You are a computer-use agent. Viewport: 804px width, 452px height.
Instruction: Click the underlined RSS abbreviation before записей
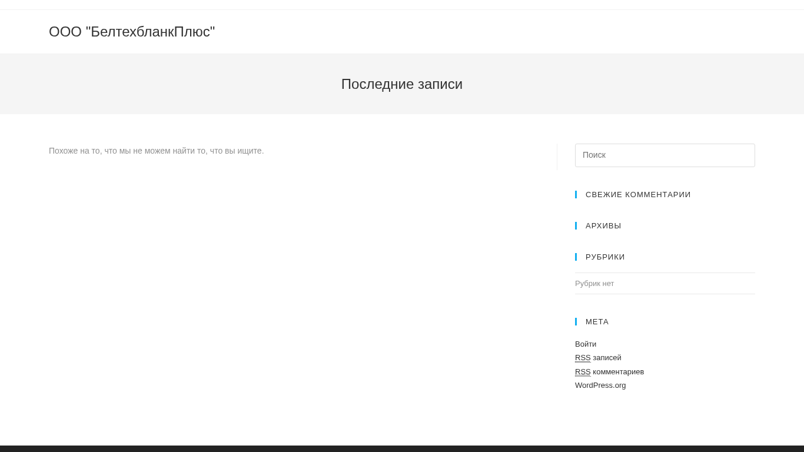[583, 358]
